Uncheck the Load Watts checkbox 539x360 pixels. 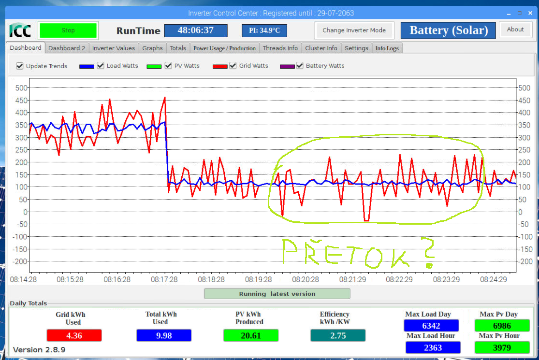[x=101, y=66]
